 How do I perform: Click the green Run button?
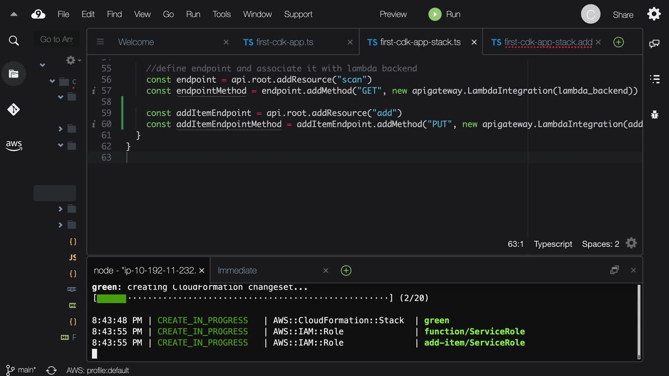coord(444,14)
